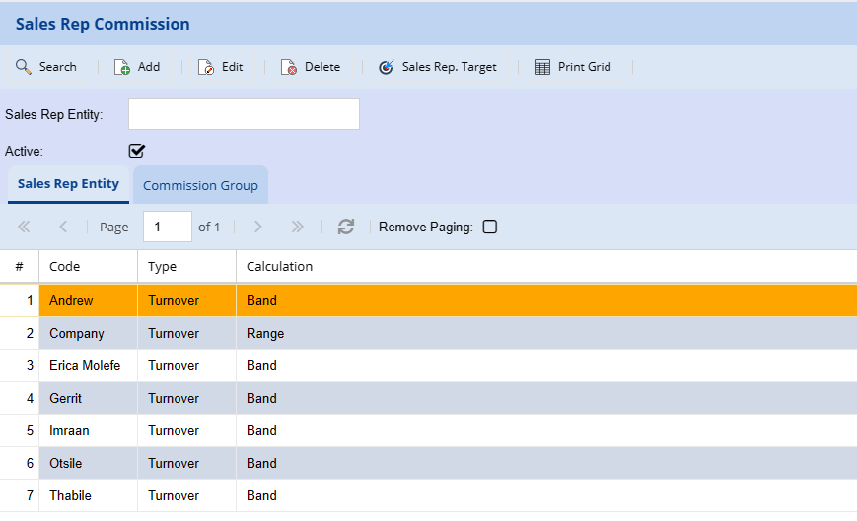The height and width of the screenshot is (521, 857).
Task: Uncheck the Active checkbox
Action: (x=137, y=151)
